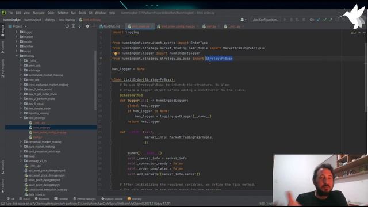Expand the arbitrage folder
This screenshot has width=368, height=207.
click(21, 70)
